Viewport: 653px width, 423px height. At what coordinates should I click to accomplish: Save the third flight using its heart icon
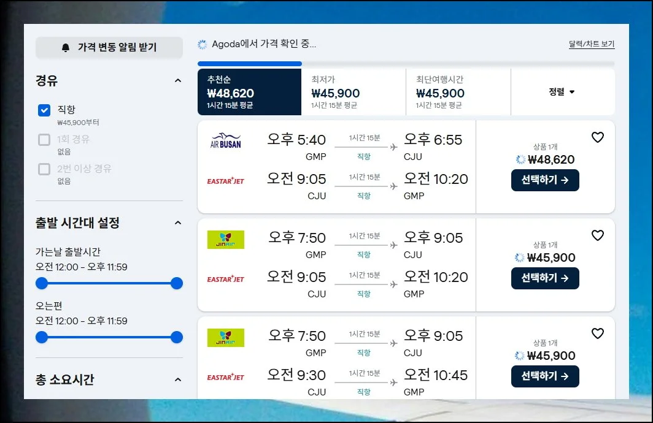point(598,333)
